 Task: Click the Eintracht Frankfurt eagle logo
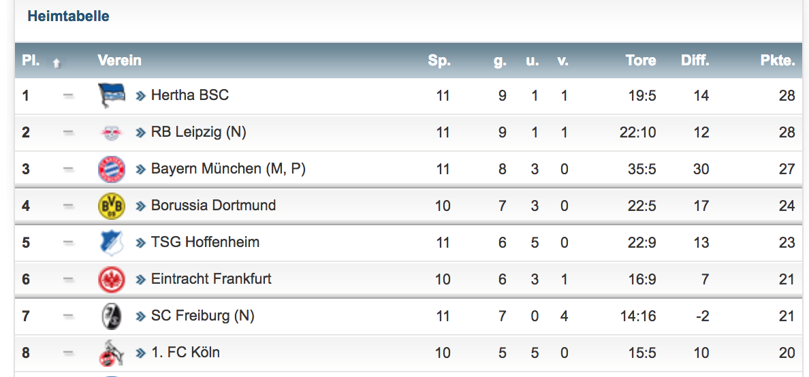[x=112, y=279]
